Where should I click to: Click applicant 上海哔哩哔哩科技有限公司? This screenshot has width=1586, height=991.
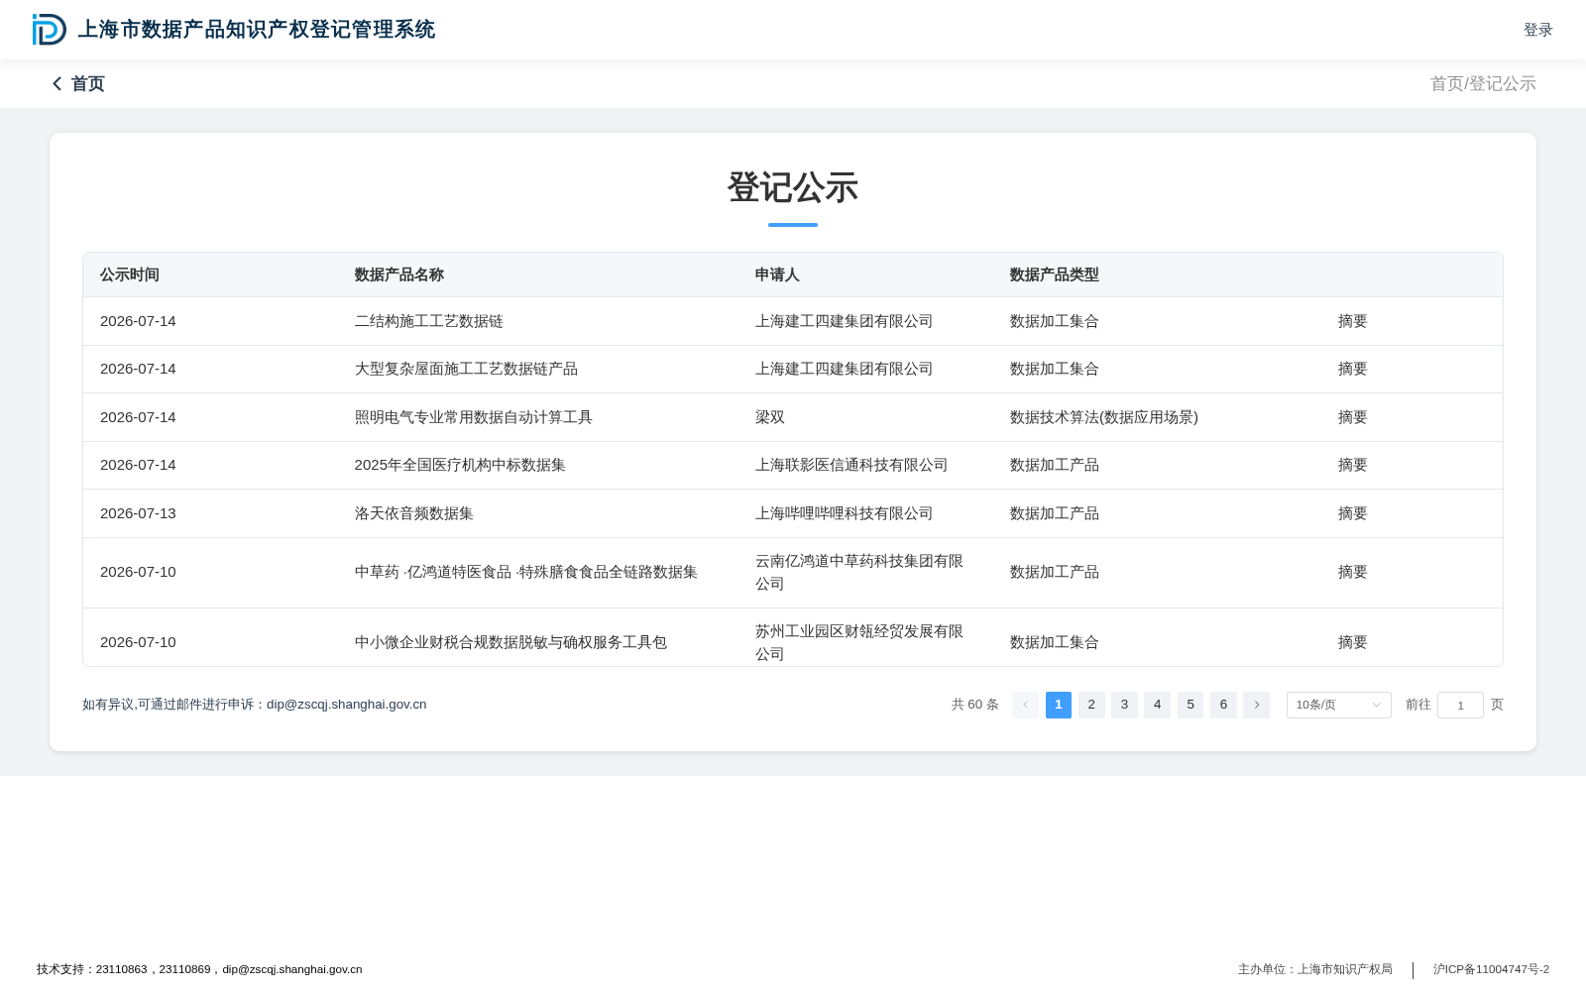pyautogui.click(x=844, y=513)
